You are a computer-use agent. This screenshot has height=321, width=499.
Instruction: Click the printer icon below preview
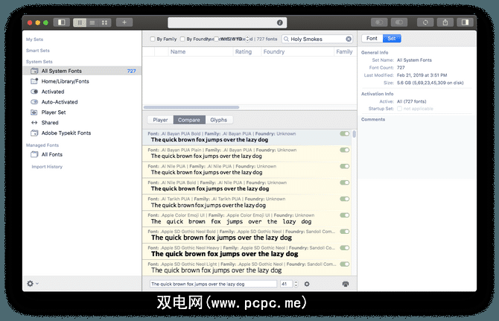coord(346,284)
